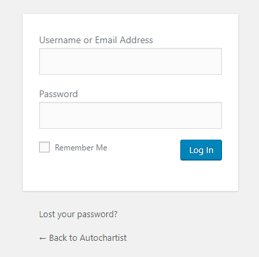The width and height of the screenshot is (259, 257).
Task: Return to the Autochartist site via the back link
Action: point(83,238)
